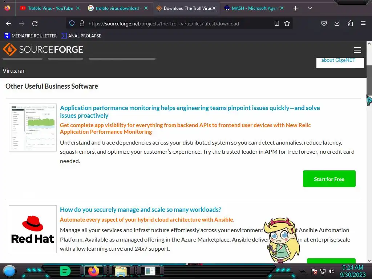This screenshot has height=279, width=372.
Task: Open the clock showing 5:24 AM
Action: coord(352,271)
